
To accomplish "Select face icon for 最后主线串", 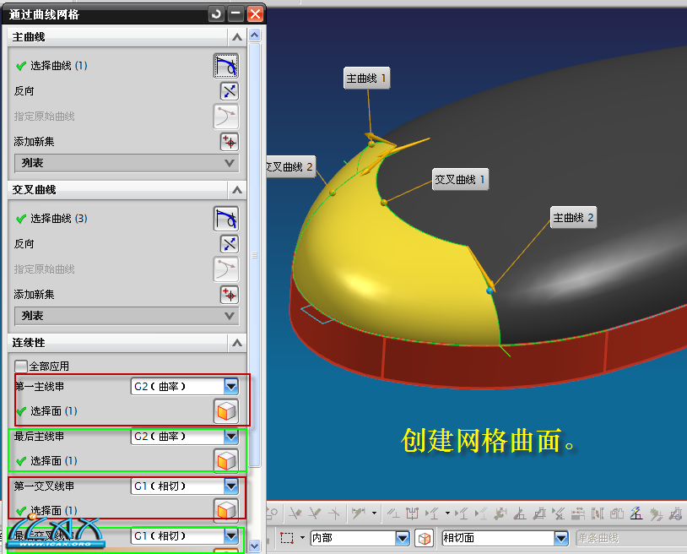I will click(x=226, y=460).
